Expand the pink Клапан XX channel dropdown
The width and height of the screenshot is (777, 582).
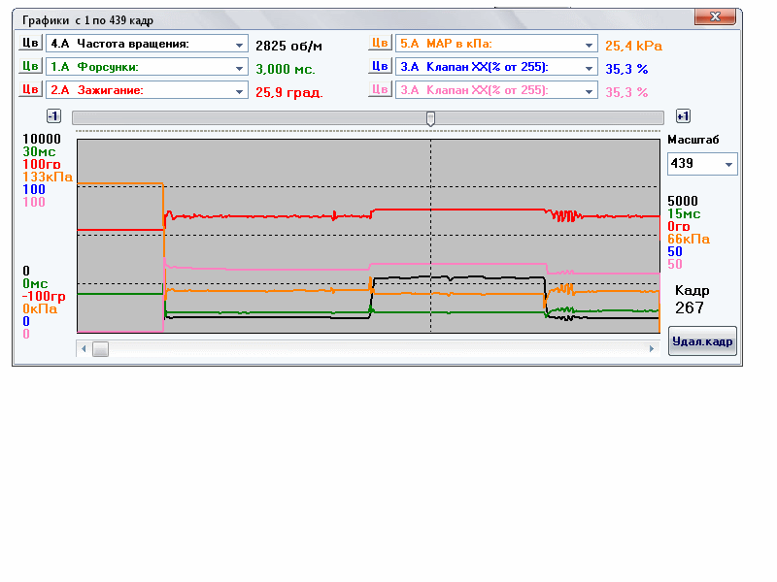[x=589, y=90]
